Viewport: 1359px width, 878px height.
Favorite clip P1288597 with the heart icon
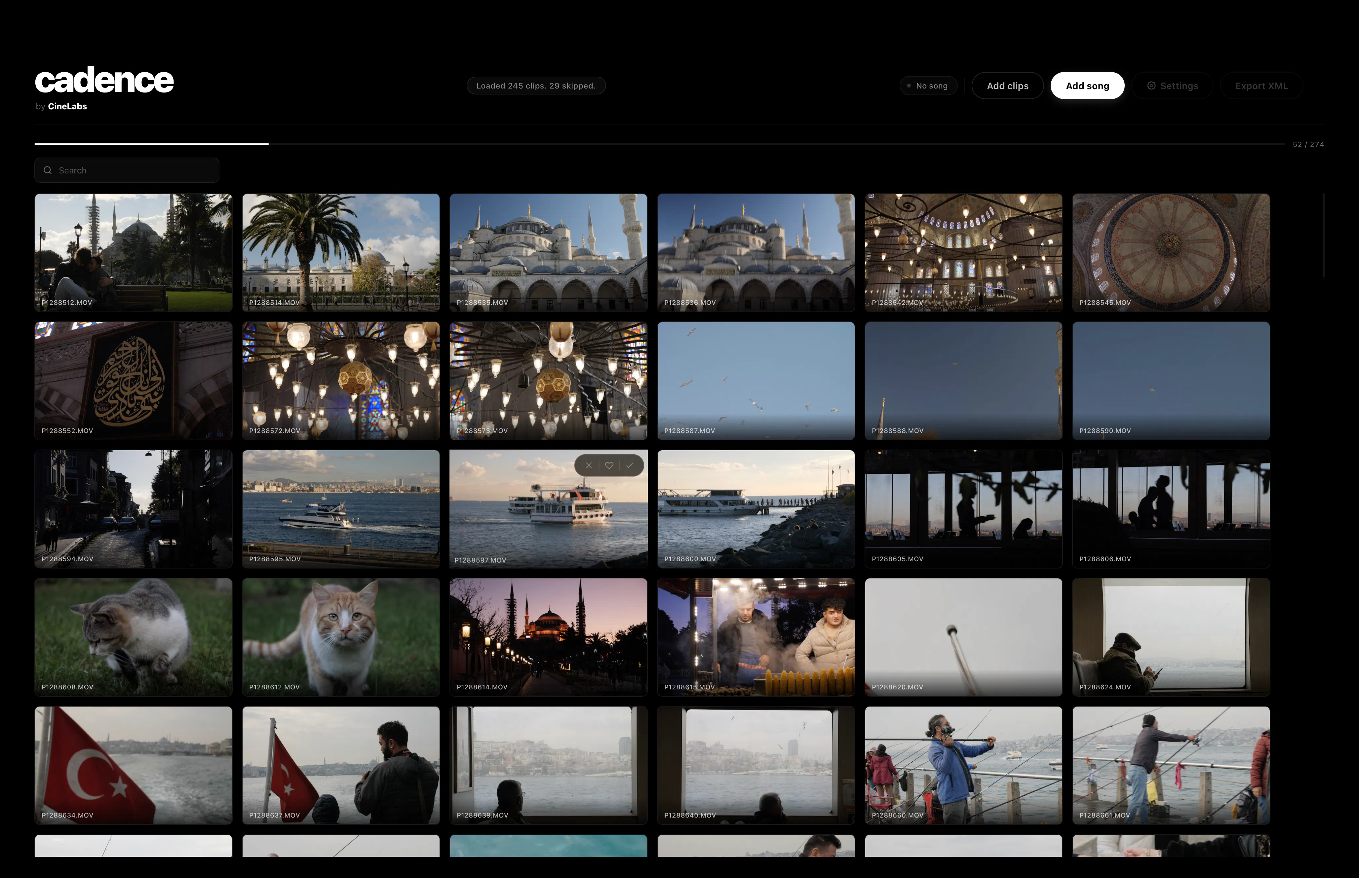[x=609, y=466]
